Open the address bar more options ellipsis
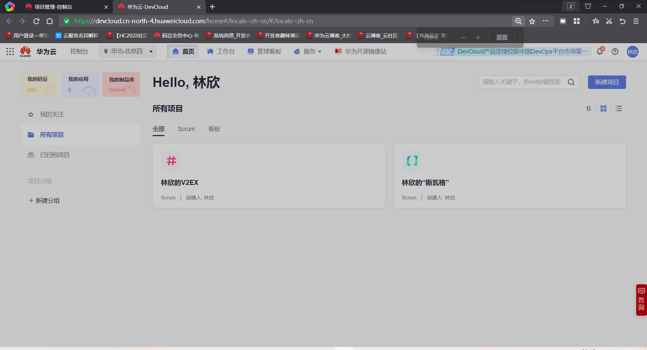This screenshot has width=647, height=350. pyautogui.click(x=546, y=21)
